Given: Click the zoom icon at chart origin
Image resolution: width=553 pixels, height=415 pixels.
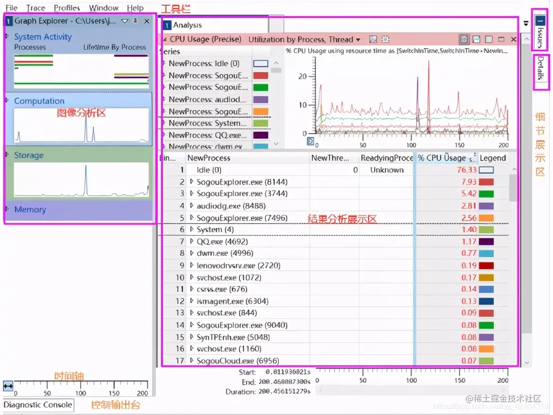Looking at the screenshot, I should pos(311,141).
